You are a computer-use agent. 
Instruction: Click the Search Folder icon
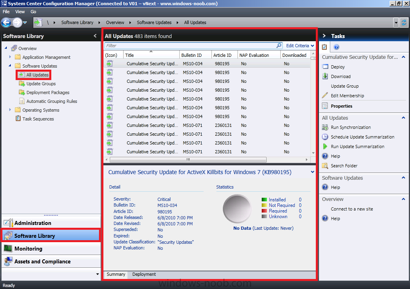pyautogui.click(x=325, y=166)
